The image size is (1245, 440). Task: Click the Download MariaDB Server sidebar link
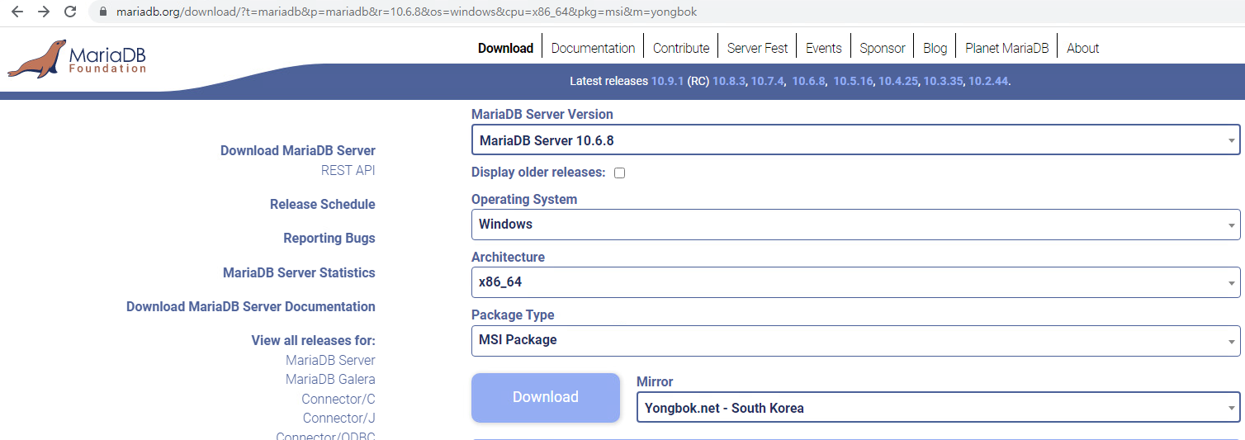[x=298, y=150]
